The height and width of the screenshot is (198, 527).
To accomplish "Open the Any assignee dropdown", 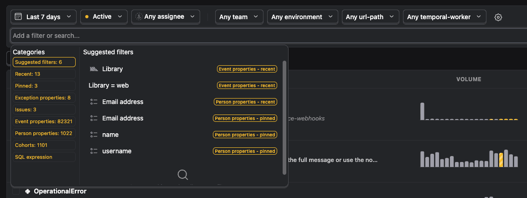I will [x=165, y=17].
